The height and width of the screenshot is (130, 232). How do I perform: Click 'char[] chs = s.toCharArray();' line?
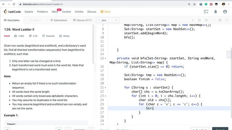tap(158, 92)
